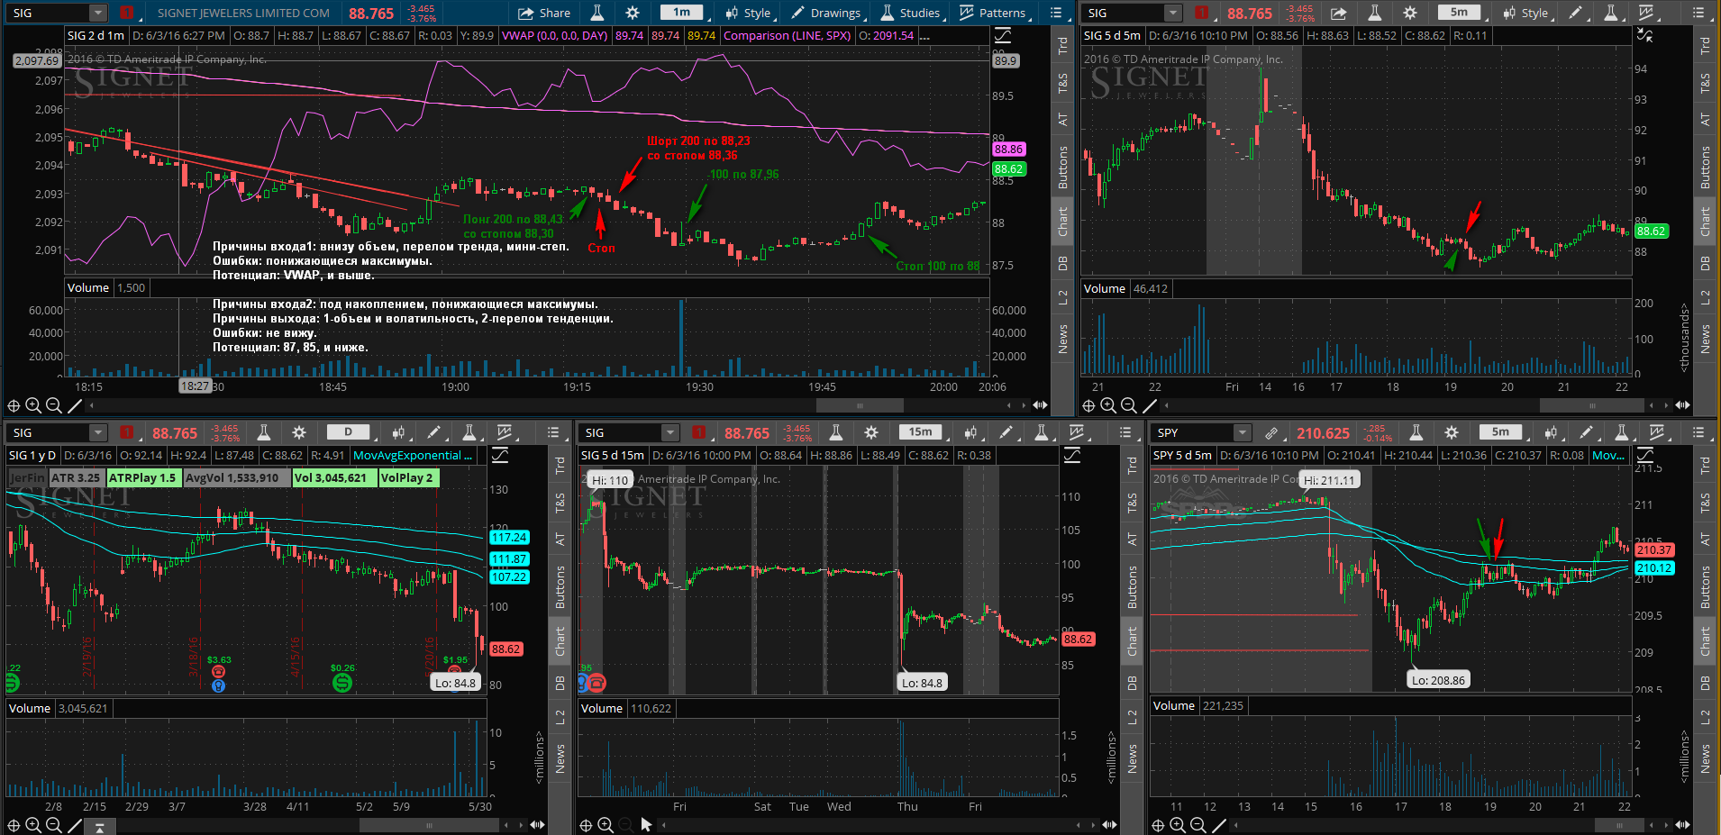Toggle Chart side tab of daily SIG chart
Screen dimensions: 1721x835
pyautogui.click(x=560, y=640)
